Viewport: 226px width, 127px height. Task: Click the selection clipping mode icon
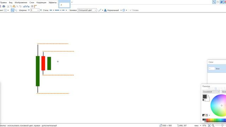(x=124, y=10)
